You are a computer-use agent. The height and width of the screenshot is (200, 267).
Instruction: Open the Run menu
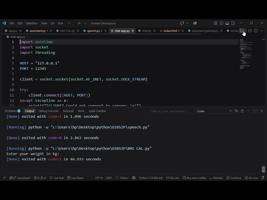coord(60,23)
